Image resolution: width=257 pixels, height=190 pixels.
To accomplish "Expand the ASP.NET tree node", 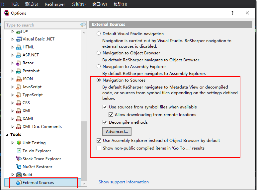I will pos(13,55).
